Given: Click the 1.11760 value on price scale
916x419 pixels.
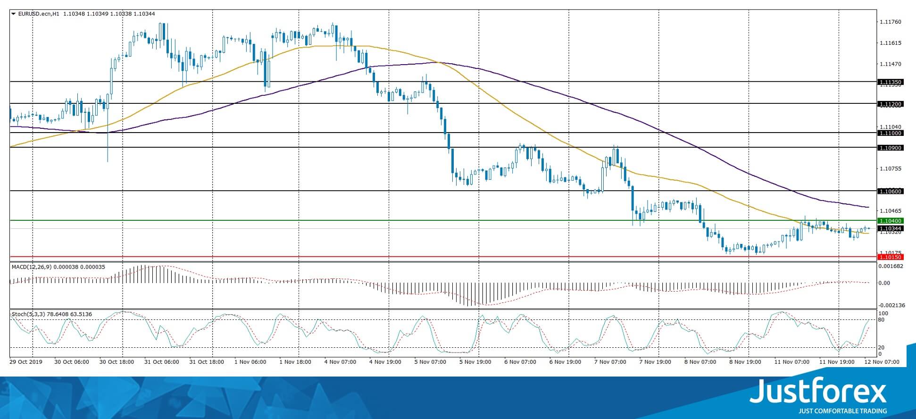Looking at the screenshot, I should point(891,22).
